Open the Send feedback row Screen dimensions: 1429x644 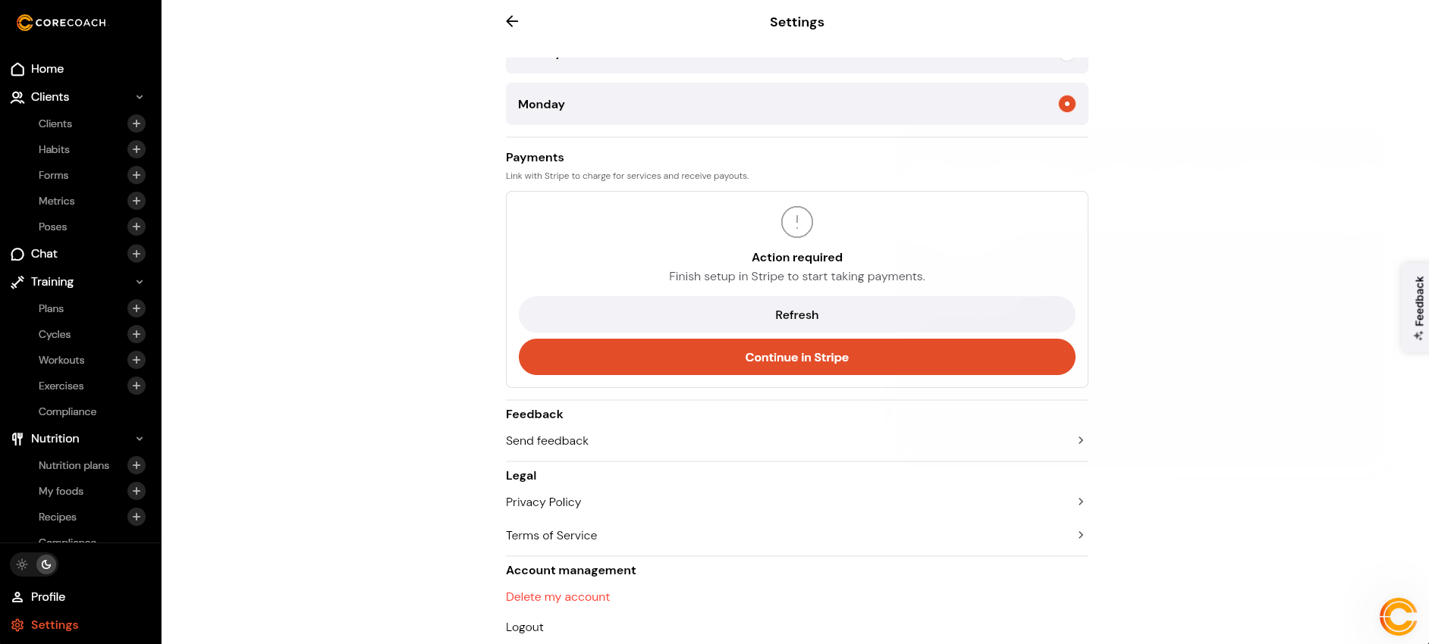coord(796,441)
